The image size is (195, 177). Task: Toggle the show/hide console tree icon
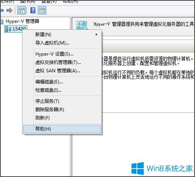(21, 10)
